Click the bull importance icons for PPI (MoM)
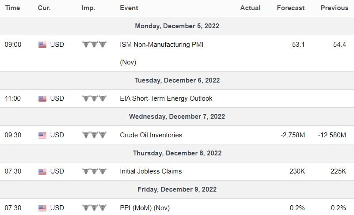354x215 pixels. (94, 207)
